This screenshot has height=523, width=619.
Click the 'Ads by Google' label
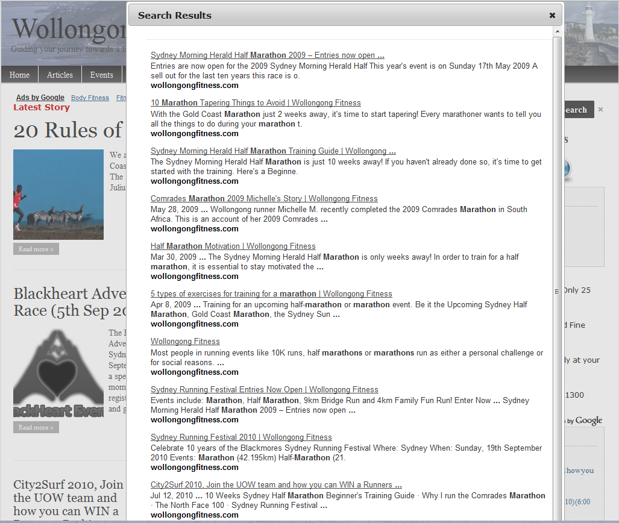point(40,98)
